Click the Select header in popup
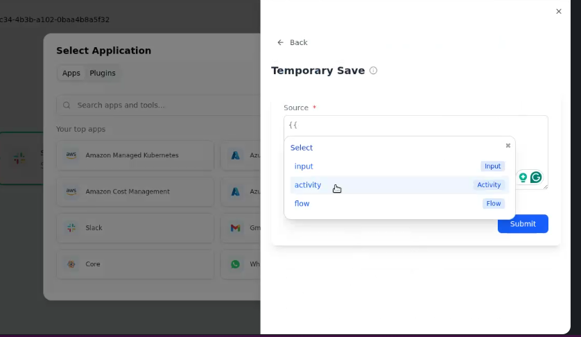This screenshot has width=581, height=337. click(x=302, y=148)
